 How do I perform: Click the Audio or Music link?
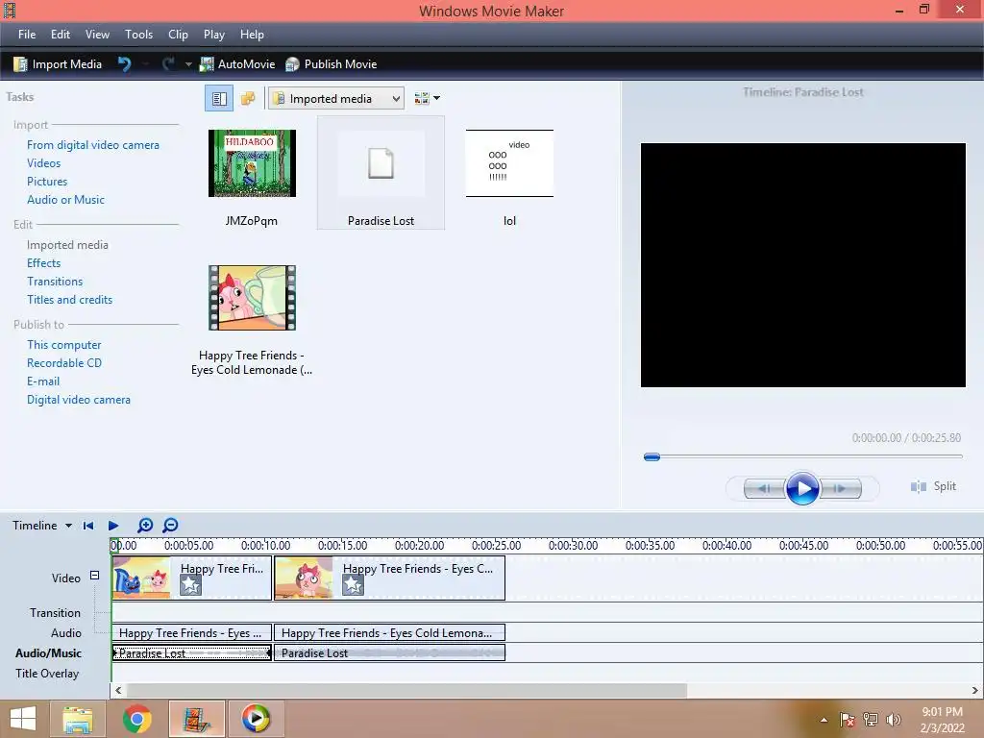(66, 200)
